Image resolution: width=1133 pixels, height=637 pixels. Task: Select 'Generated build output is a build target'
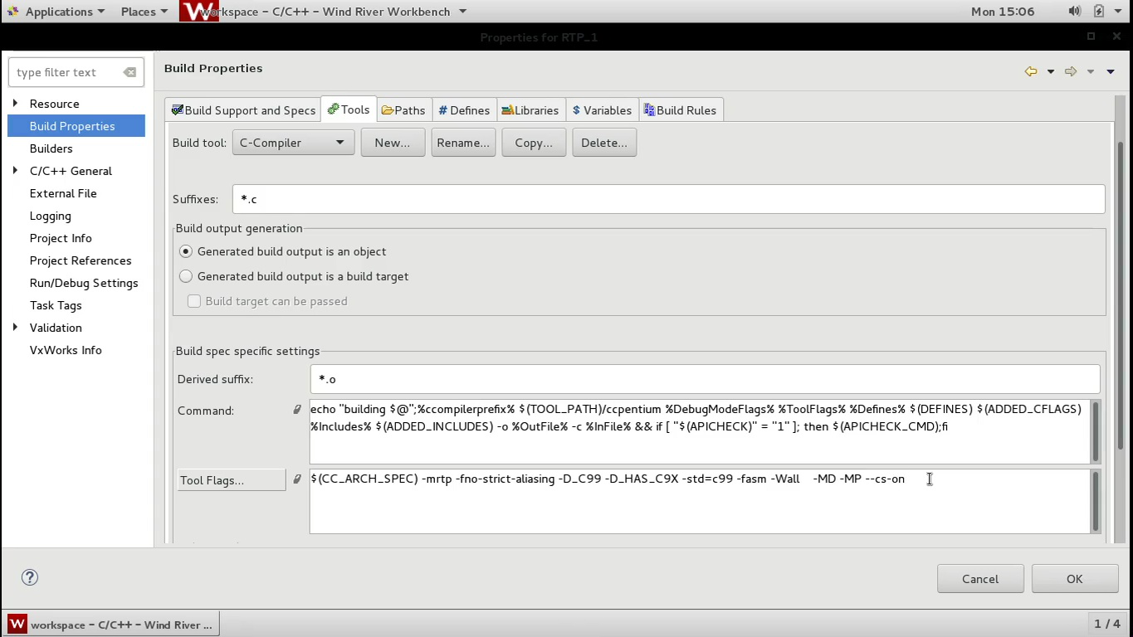coord(186,276)
